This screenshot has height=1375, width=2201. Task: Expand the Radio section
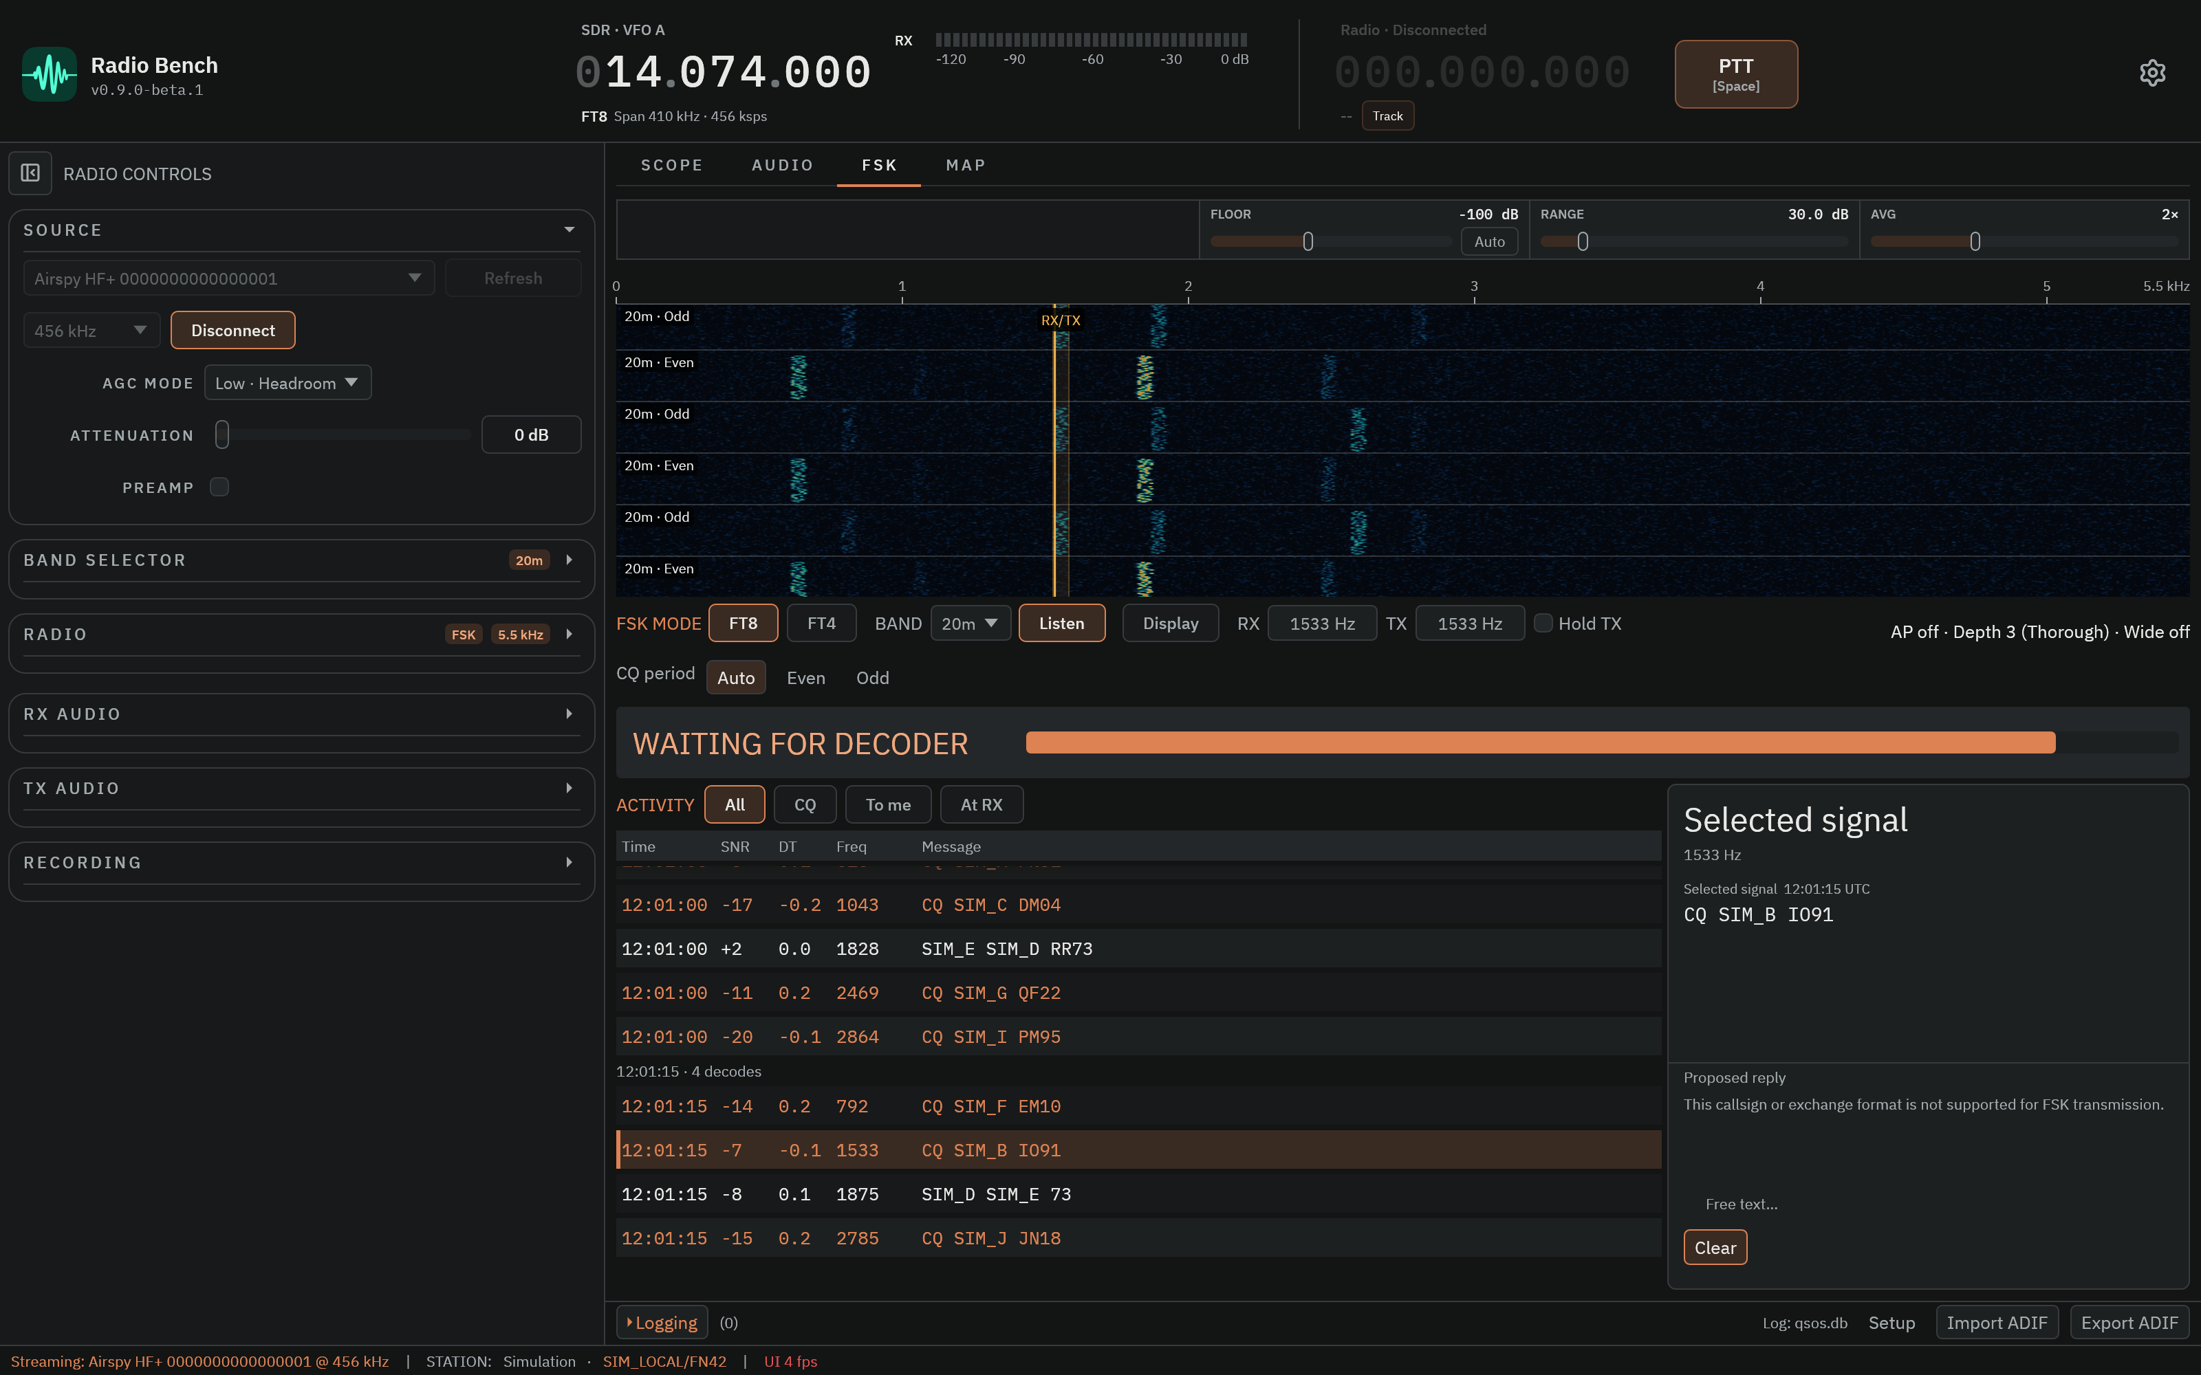click(570, 634)
